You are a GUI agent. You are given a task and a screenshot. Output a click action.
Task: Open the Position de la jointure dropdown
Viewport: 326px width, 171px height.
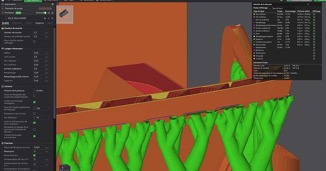click(x=41, y=91)
